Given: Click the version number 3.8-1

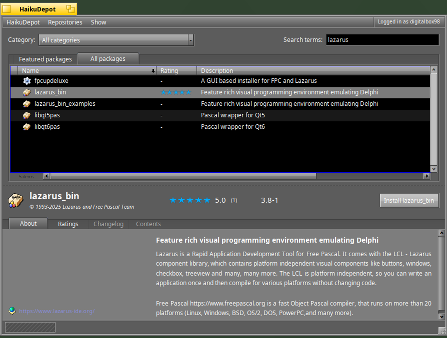Looking at the screenshot, I should click(x=269, y=201).
